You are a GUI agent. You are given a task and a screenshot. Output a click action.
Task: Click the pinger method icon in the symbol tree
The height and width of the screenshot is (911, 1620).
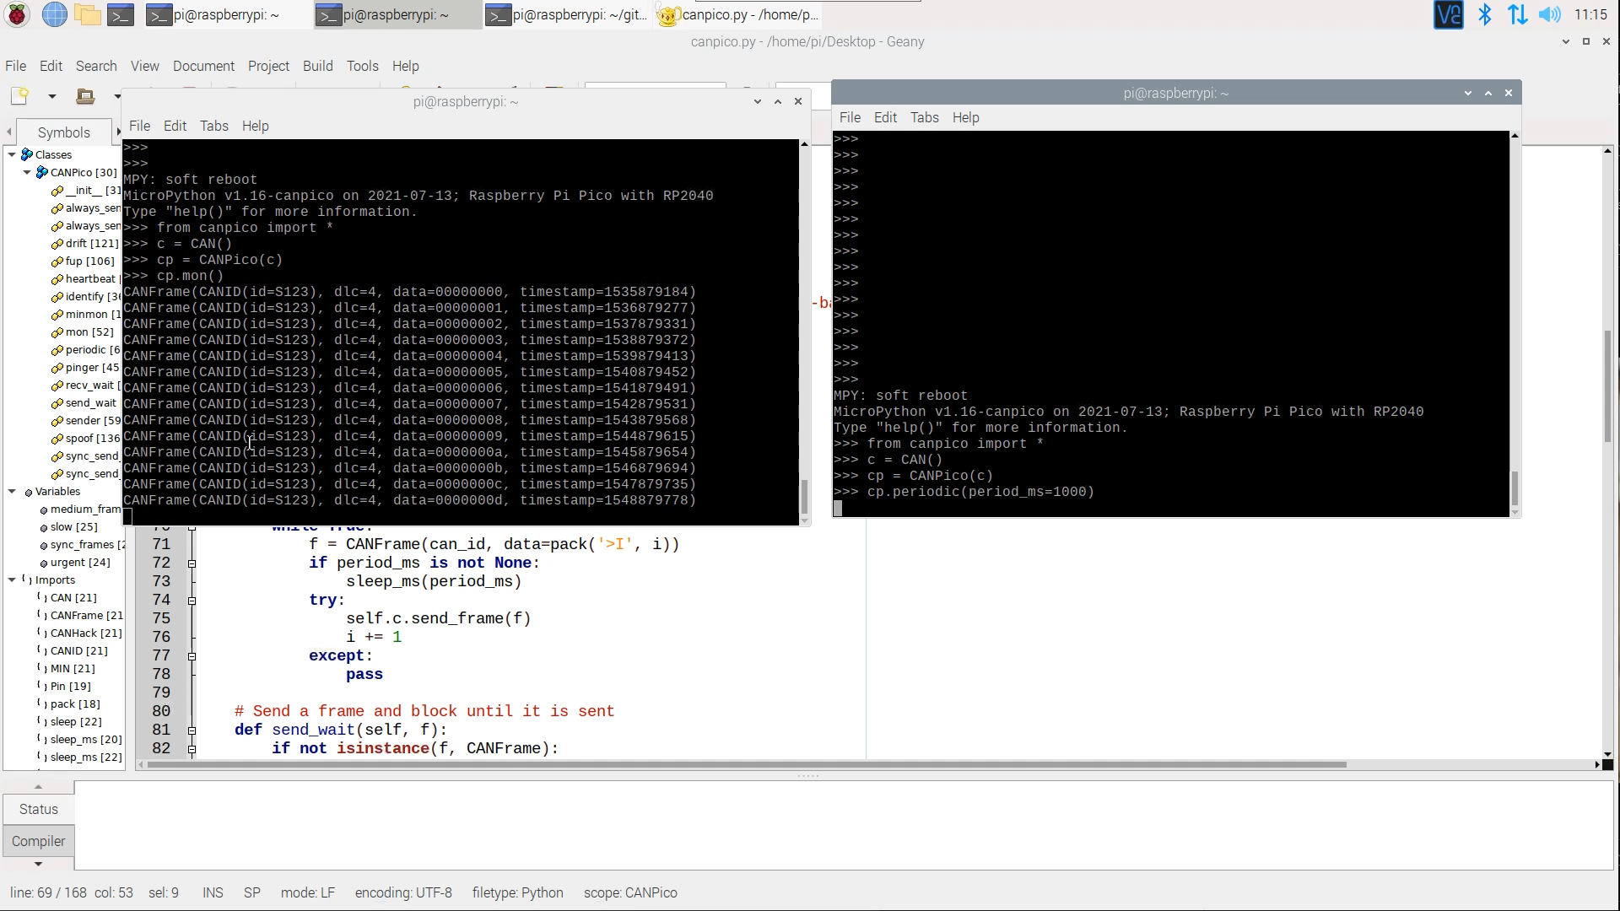(x=57, y=368)
